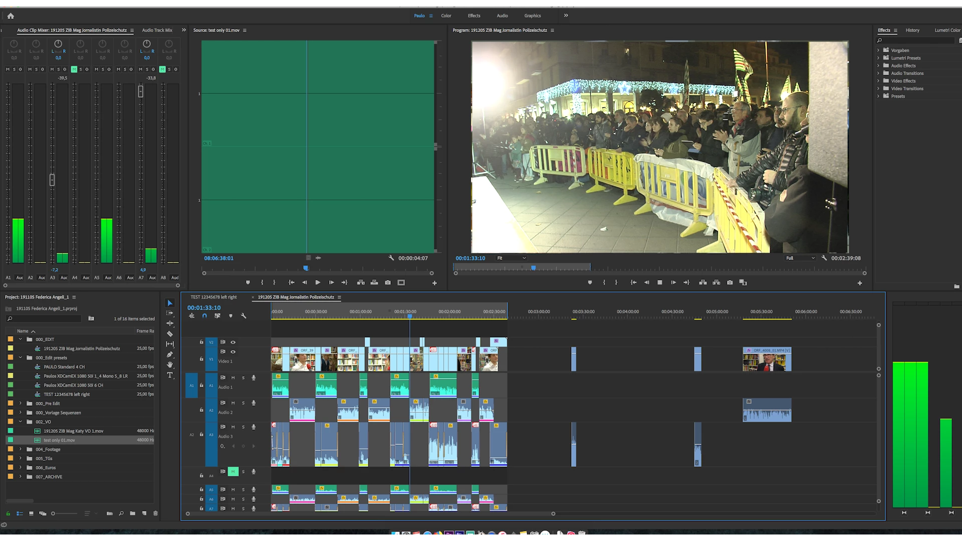Select the Ripple Edit tool
The width and height of the screenshot is (962, 541).
(x=170, y=323)
